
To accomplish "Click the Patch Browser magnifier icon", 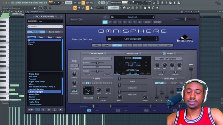I will [x=56, y=17].
